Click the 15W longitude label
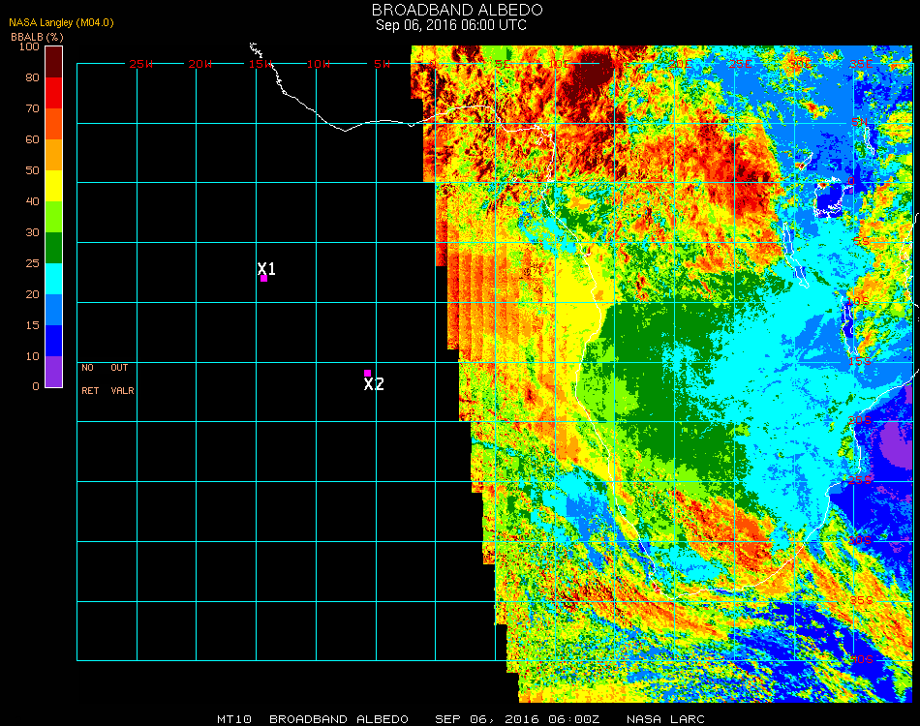920x726 pixels. click(261, 64)
